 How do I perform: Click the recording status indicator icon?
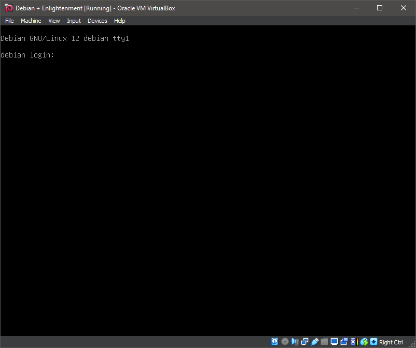[344, 342]
